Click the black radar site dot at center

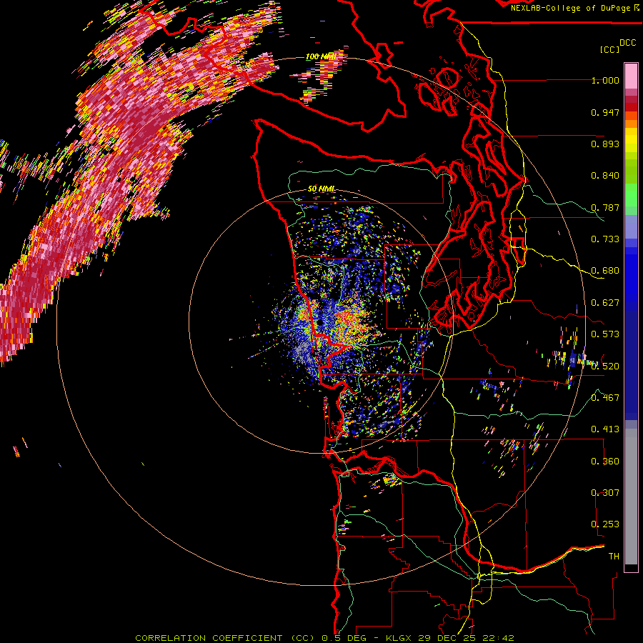click(320, 324)
